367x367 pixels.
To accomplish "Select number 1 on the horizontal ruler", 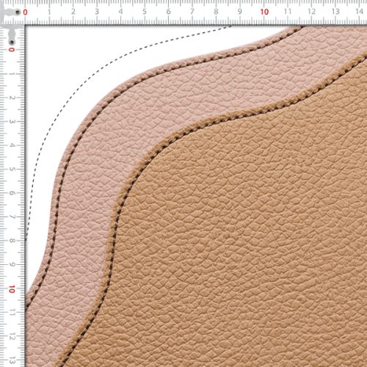I will click(49, 12).
